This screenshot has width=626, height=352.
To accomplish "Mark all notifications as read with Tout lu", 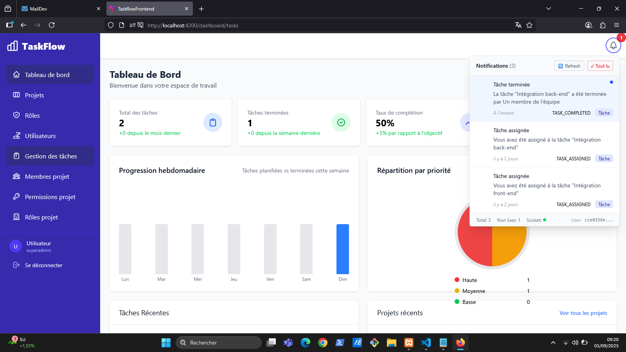I will (600, 66).
